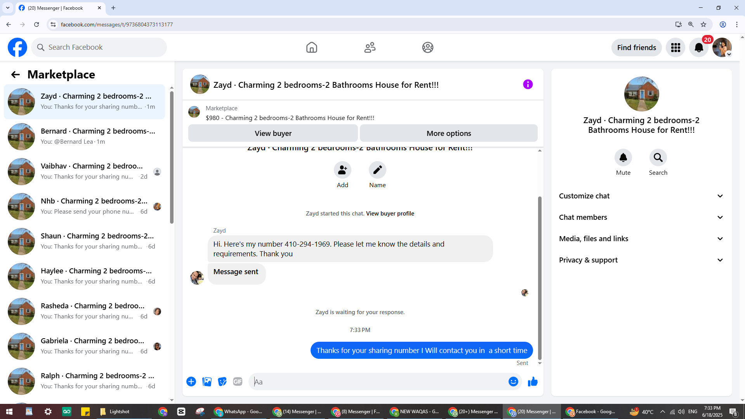
Task: Expand Customize chat section
Action: click(641, 196)
